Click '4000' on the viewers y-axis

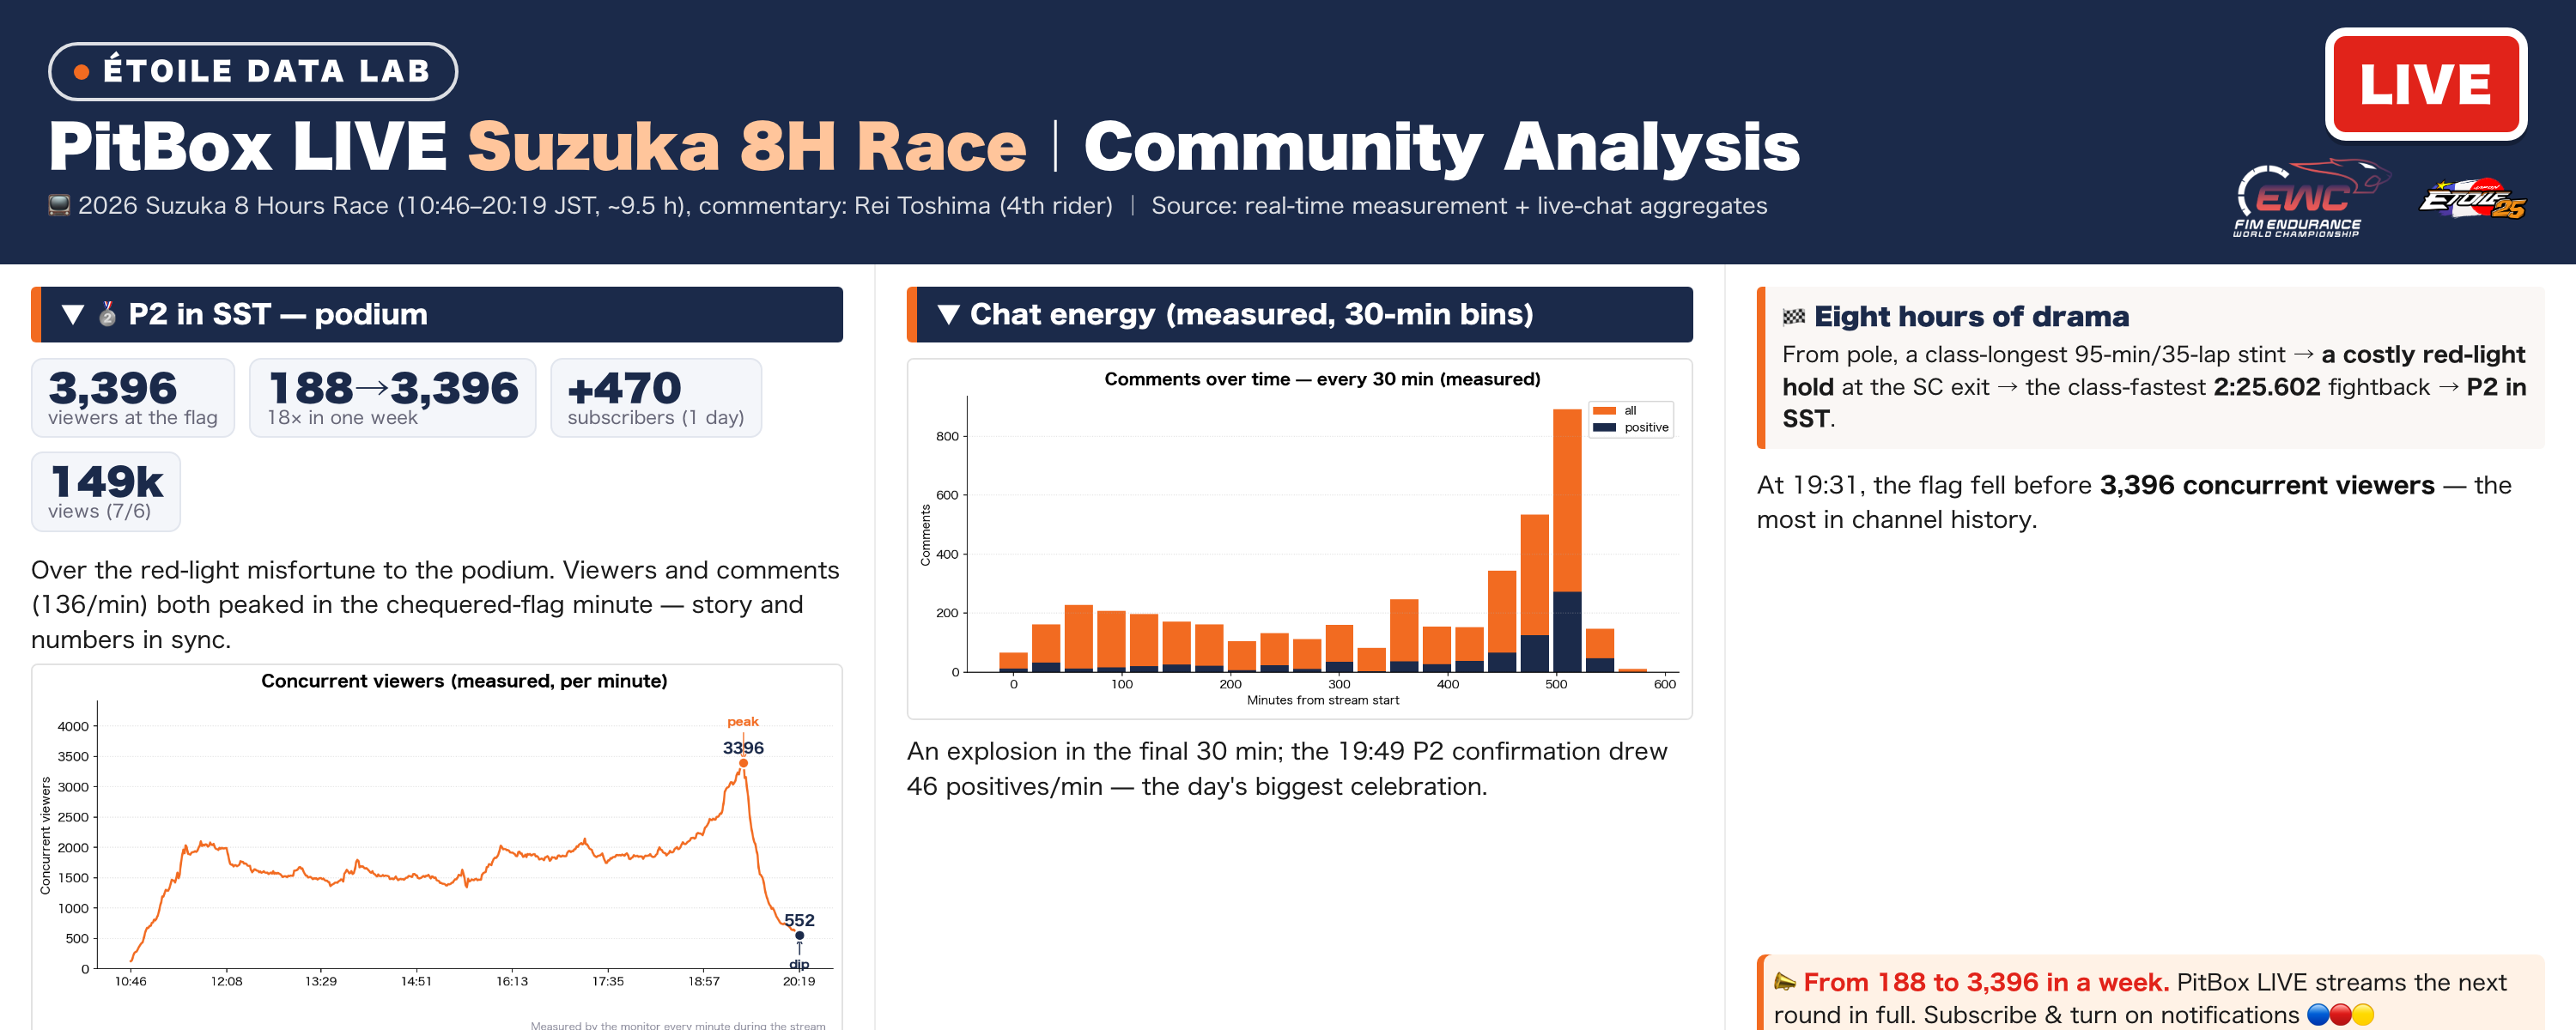(73, 727)
